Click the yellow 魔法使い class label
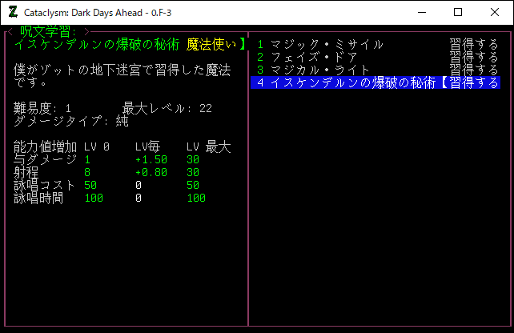Screen dimensions: 514x333 click(211, 45)
